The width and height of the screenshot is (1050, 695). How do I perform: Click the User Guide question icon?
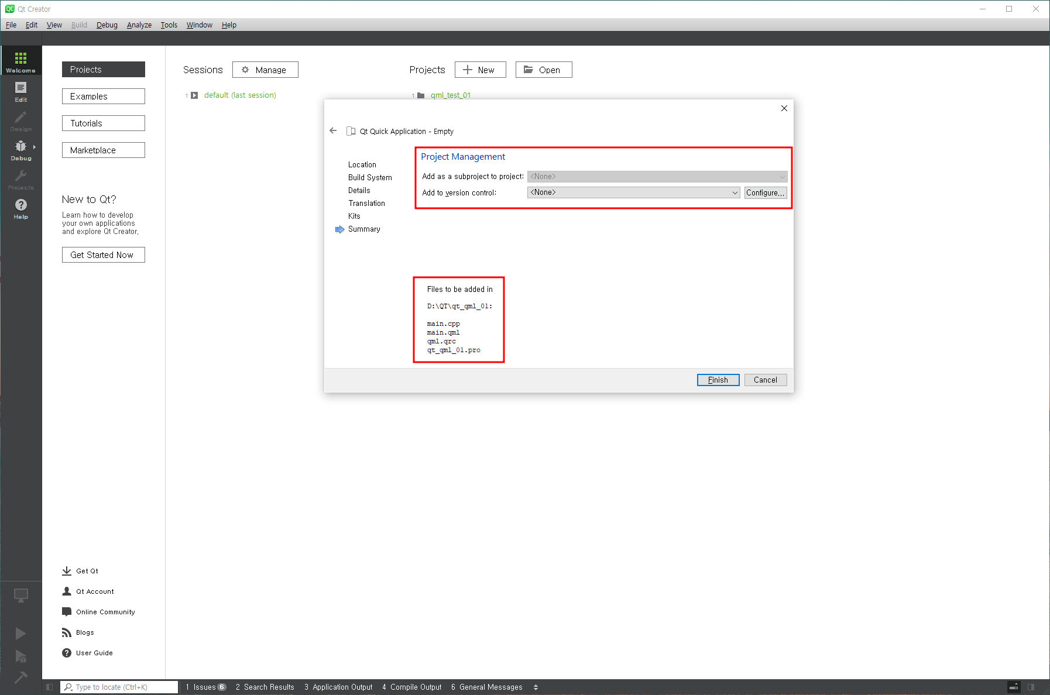(x=67, y=653)
